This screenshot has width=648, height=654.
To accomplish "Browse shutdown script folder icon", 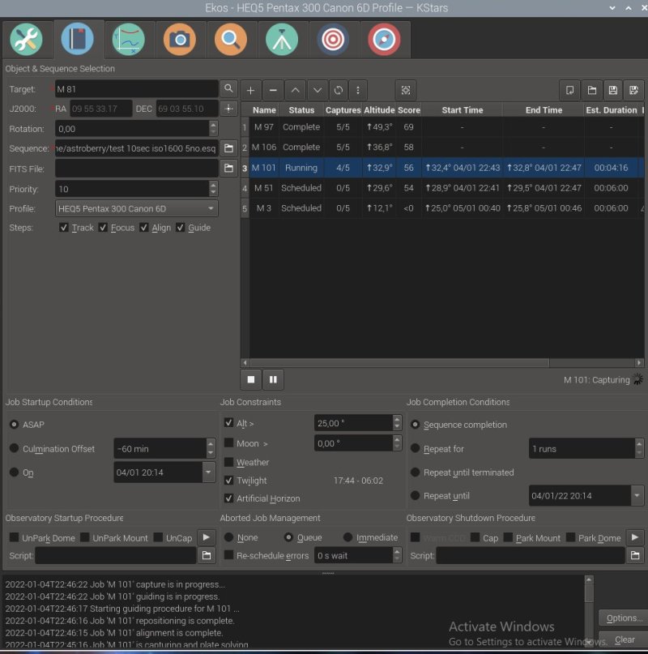I will click(x=635, y=556).
